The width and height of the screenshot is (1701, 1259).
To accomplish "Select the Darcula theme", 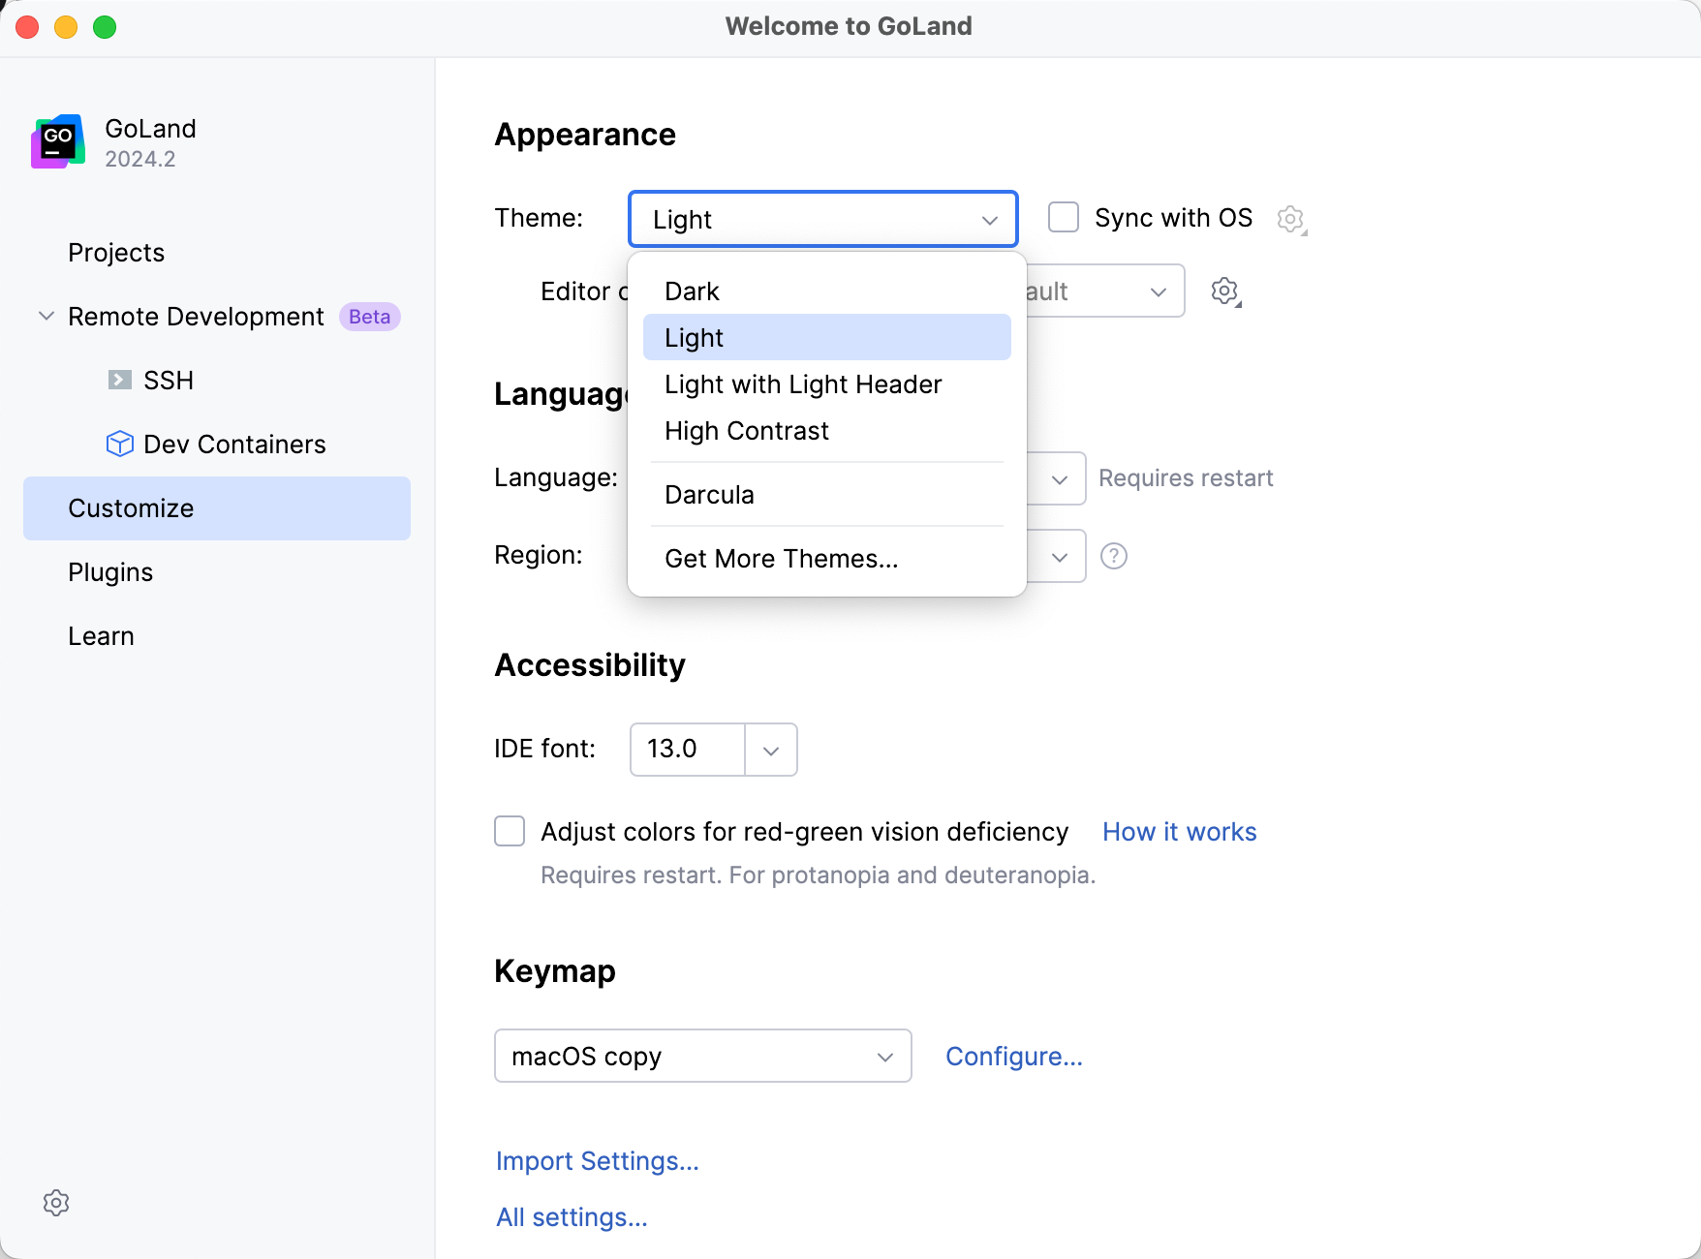I will (x=827, y=494).
